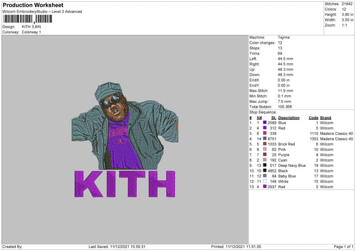Image resolution: width=356 pixels, height=251 pixels.
Task: Click the purple KITH lettering in design
Action: click(x=125, y=184)
